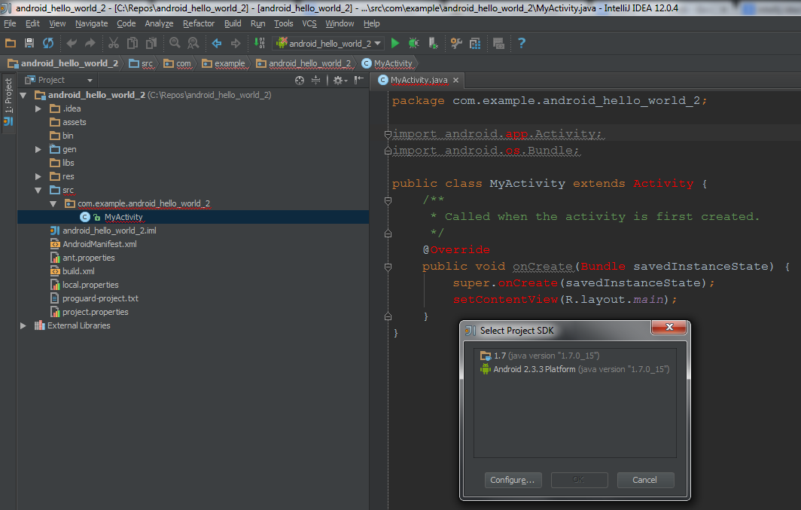Image resolution: width=801 pixels, height=510 pixels.
Task: Click the Replace icon in toolbar
Action: [x=193, y=44]
